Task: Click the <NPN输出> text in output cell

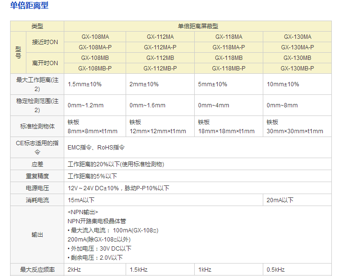Action: coord(83,212)
